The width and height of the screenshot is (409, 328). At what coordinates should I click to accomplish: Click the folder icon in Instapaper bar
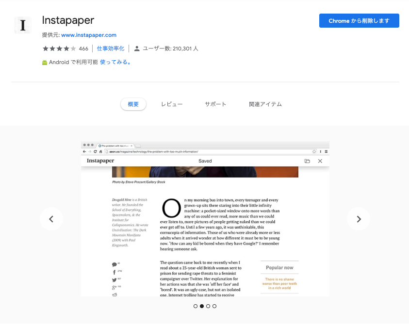click(307, 161)
